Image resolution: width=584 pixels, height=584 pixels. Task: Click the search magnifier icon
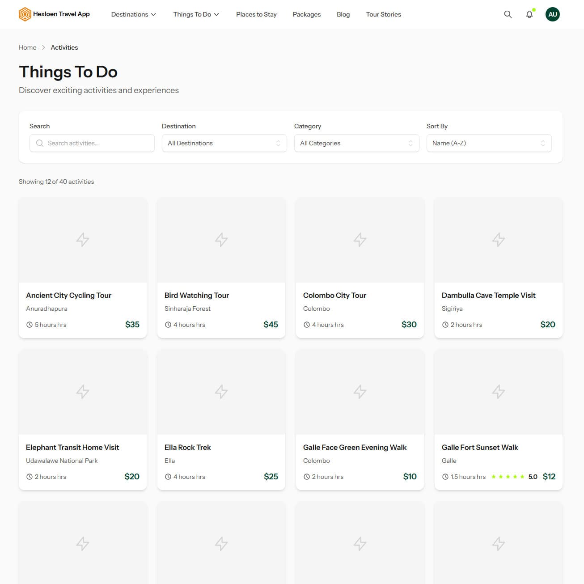508,14
